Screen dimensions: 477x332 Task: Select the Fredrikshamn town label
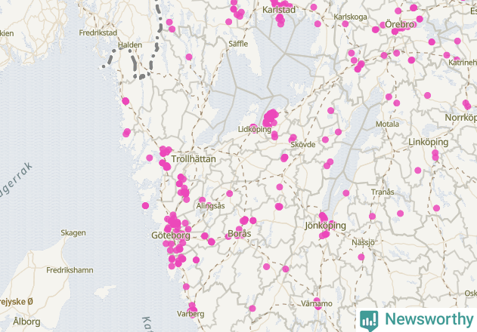click(70, 270)
